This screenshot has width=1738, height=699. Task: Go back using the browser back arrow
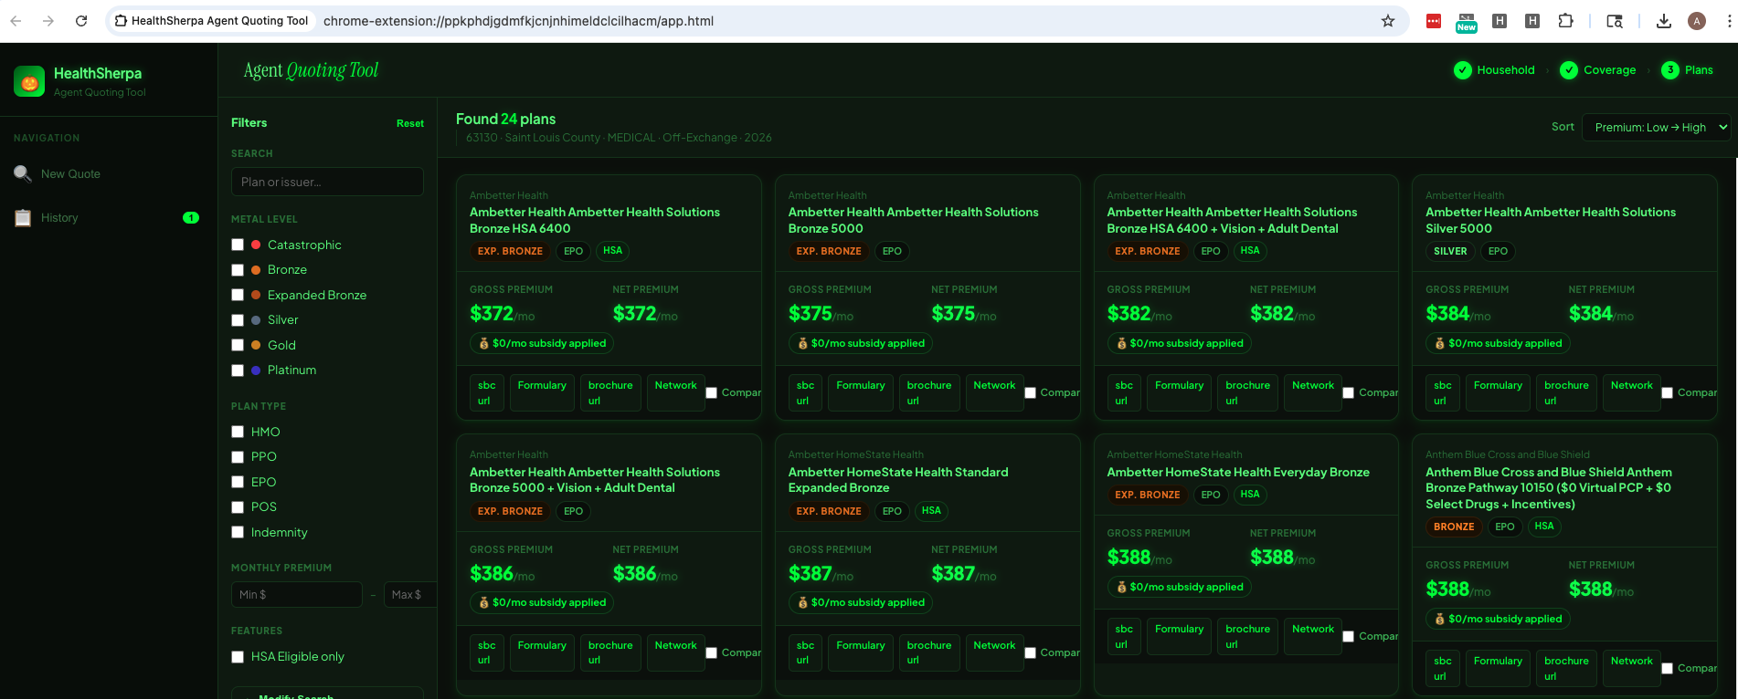(x=16, y=21)
